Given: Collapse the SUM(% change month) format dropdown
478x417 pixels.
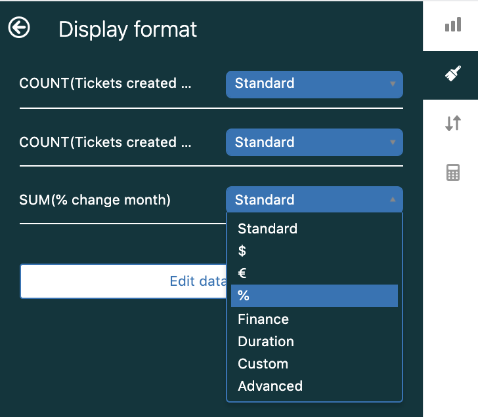Looking at the screenshot, I should point(315,199).
